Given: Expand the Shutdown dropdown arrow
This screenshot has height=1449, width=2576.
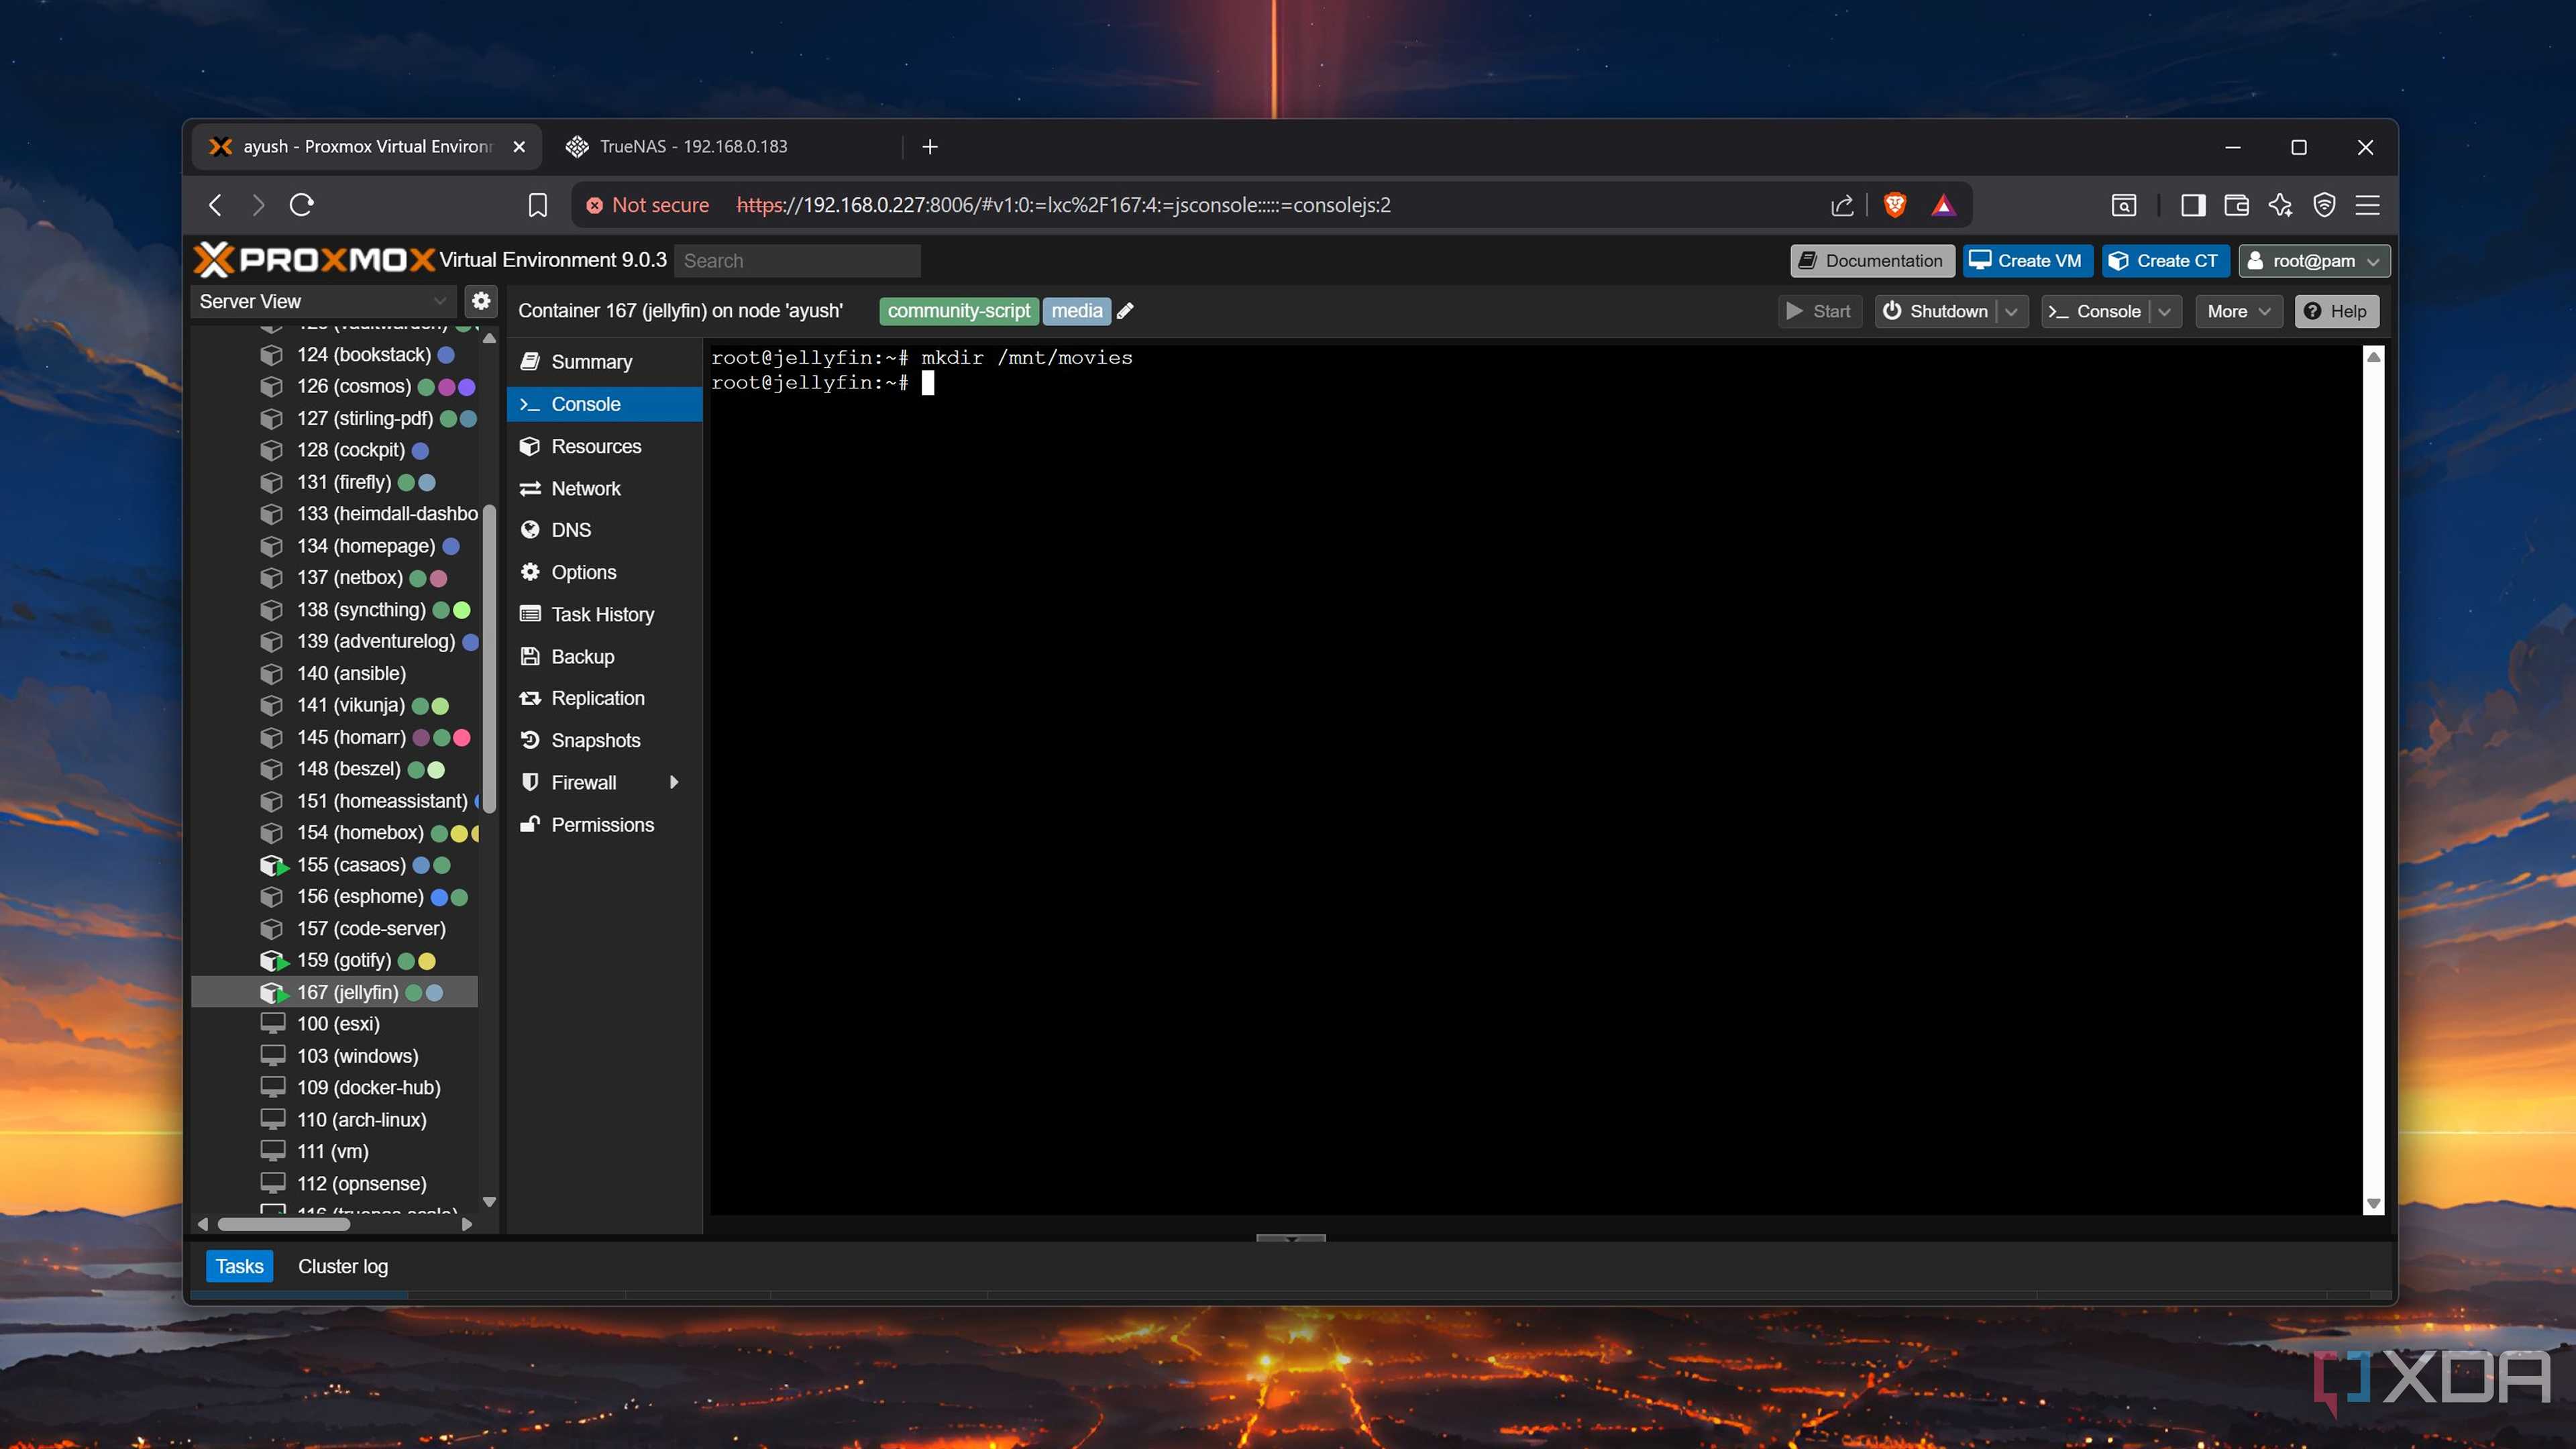Looking at the screenshot, I should [x=2011, y=311].
